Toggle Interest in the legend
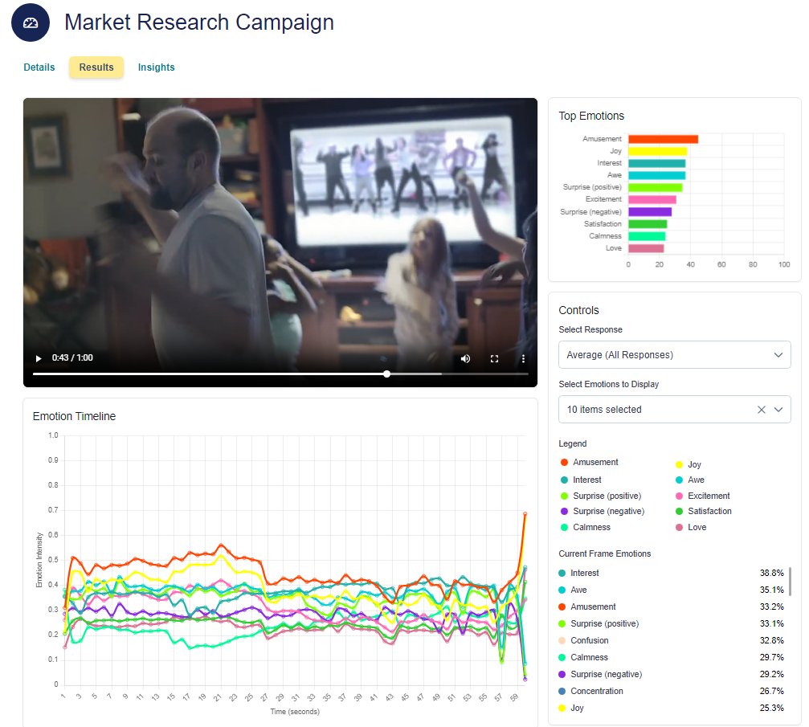Image resolution: width=809 pixels, height=727 pixels. click(x=581, y=480)
